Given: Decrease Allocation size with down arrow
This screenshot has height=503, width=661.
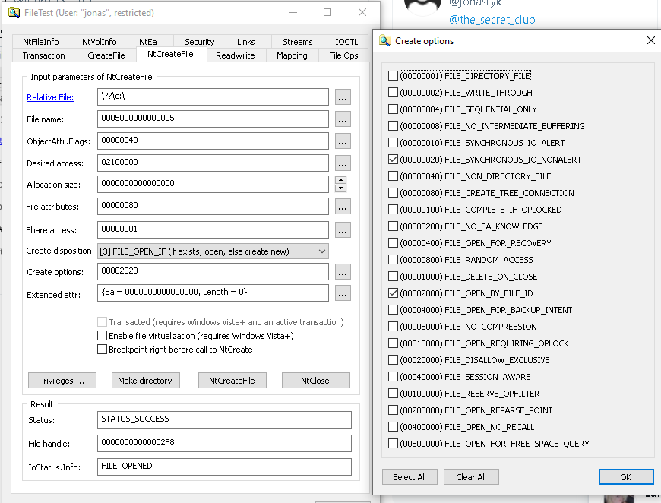Looking at the screenshot, I should tap(340, 188).
